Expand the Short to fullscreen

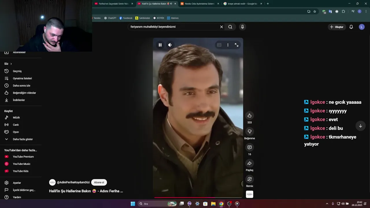pyautogui.click(x=236, y=45)
